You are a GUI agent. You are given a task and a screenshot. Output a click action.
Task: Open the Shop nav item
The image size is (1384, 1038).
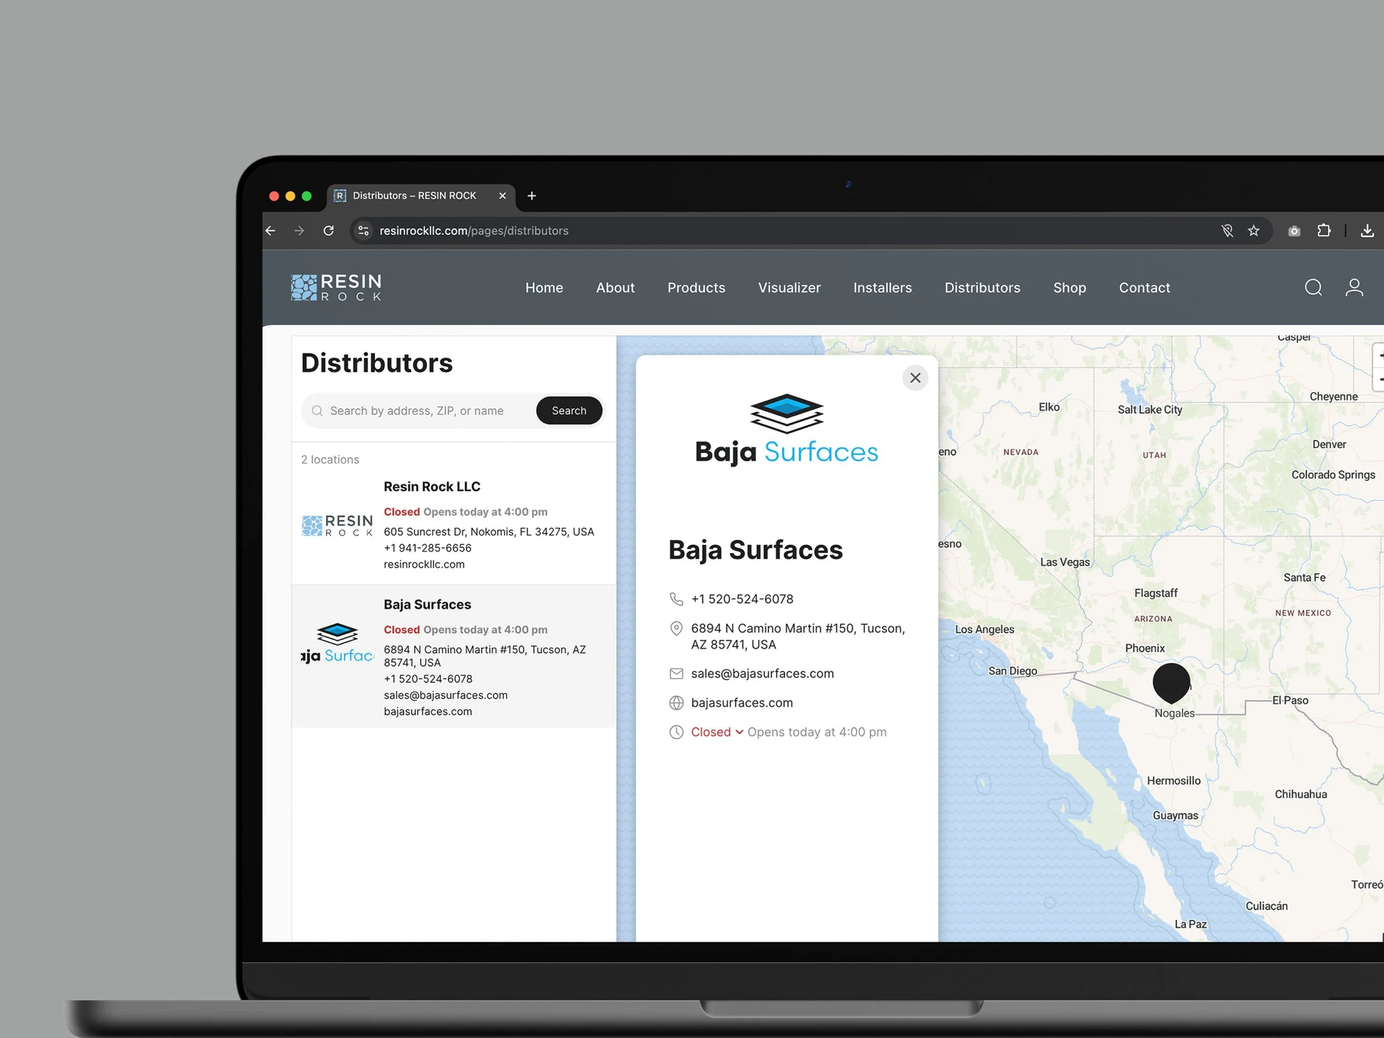[1070, 288]
